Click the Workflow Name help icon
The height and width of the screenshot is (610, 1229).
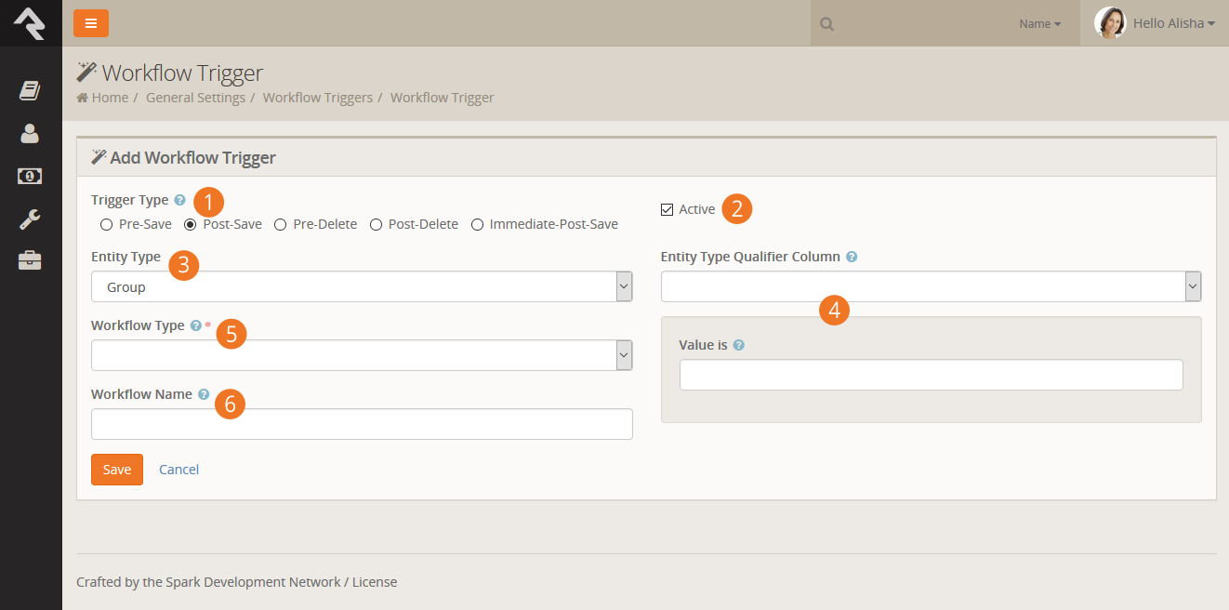click(204, 394)
